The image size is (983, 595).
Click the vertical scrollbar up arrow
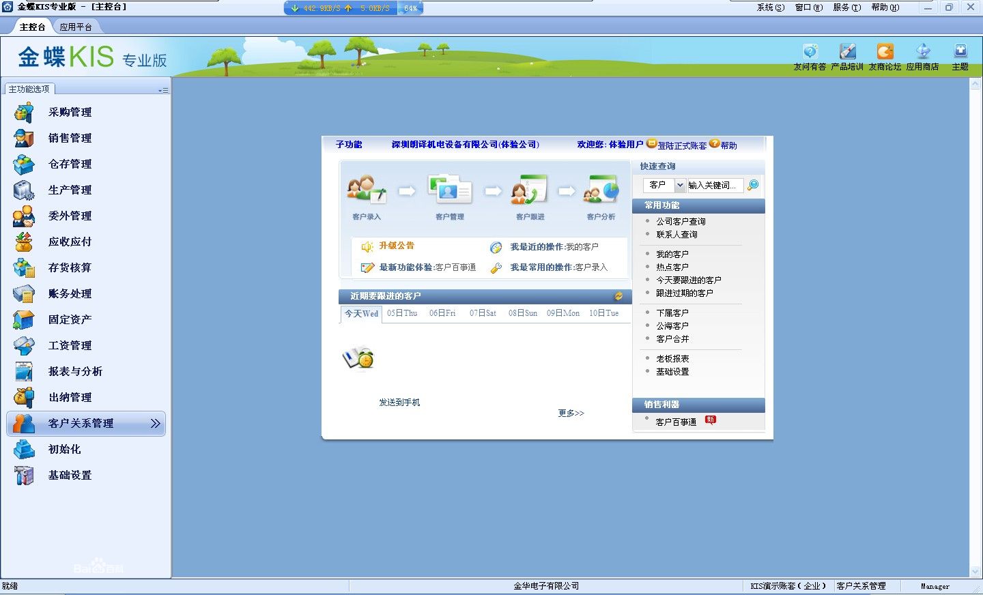pyautogui.click(x=975, y=85)
